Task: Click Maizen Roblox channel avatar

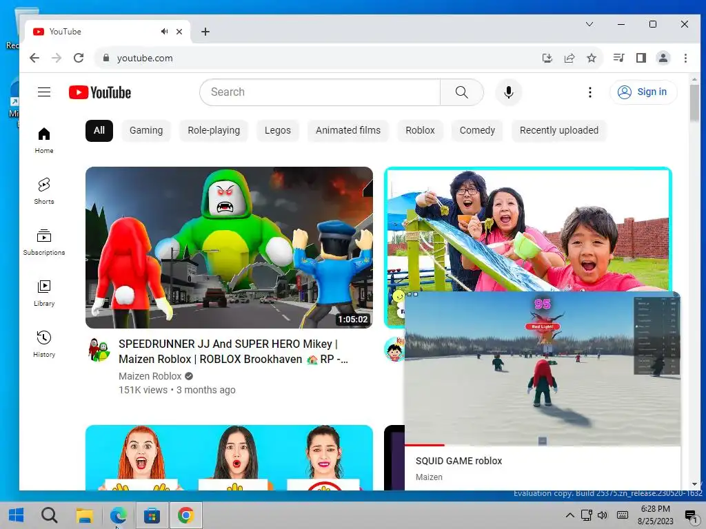Action: click(x=99, y=350)
